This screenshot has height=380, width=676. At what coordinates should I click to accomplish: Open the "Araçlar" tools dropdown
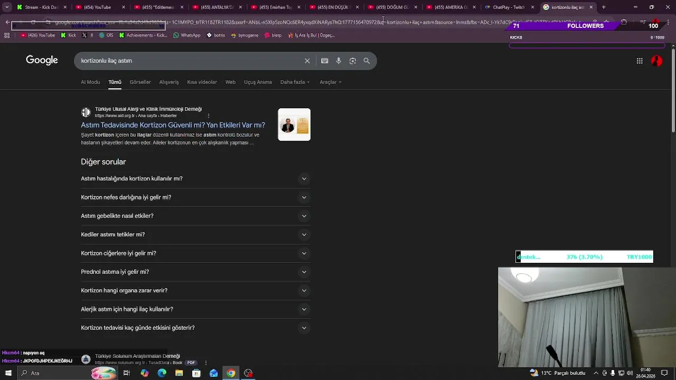pos(331,82)
